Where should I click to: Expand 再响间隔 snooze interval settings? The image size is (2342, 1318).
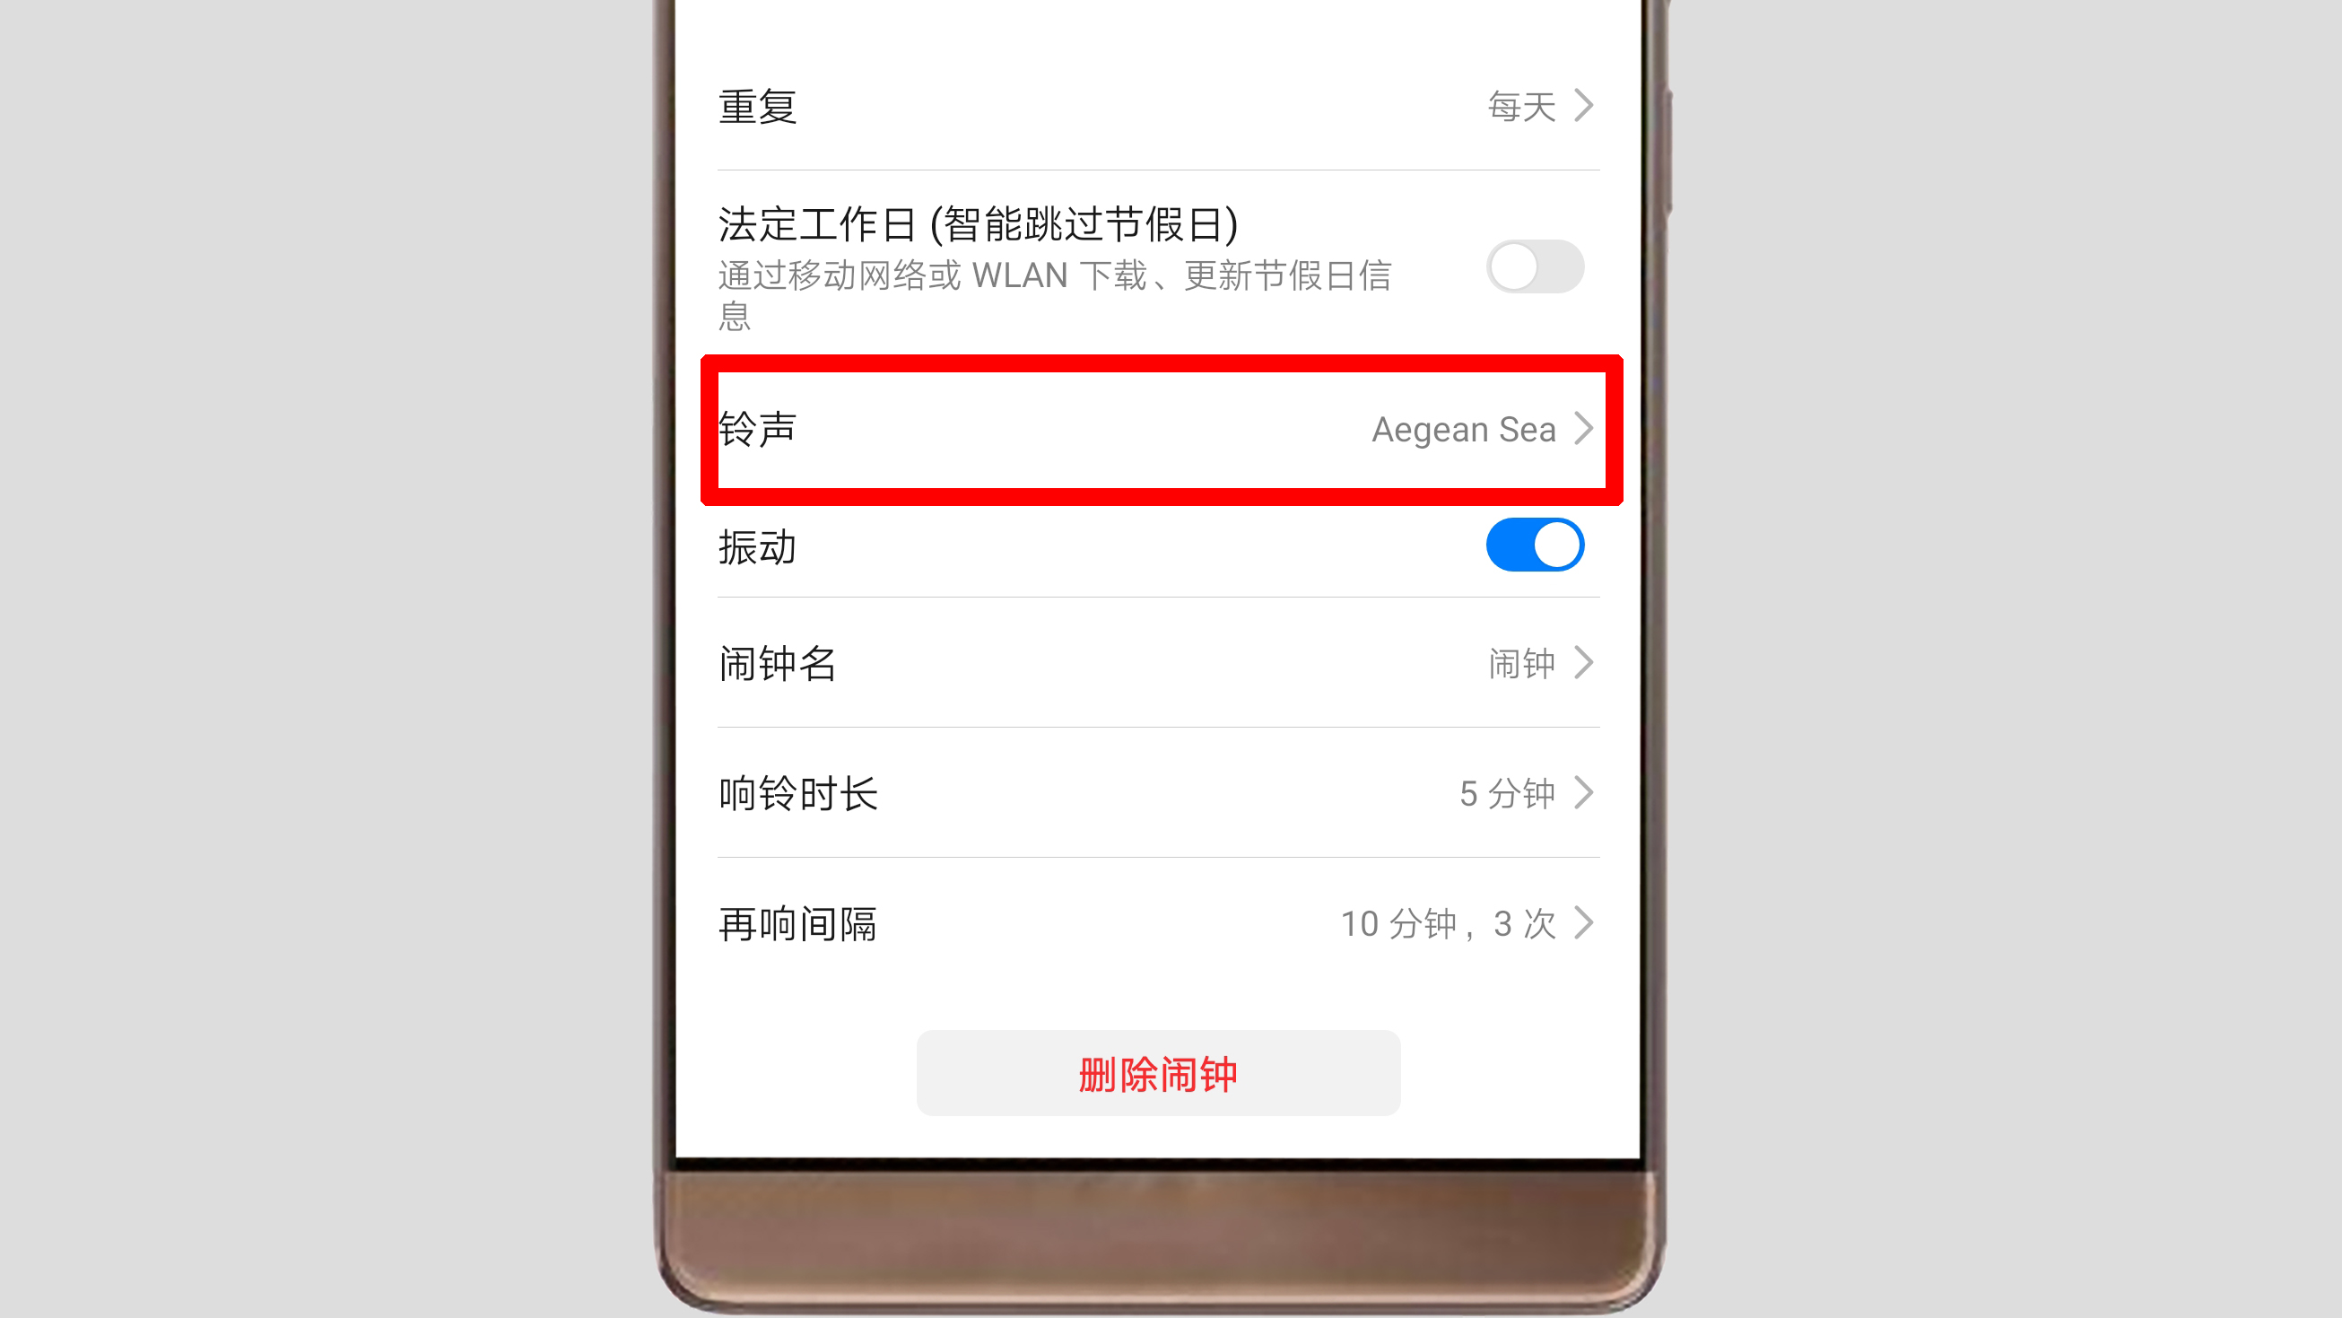[1158, 921]
